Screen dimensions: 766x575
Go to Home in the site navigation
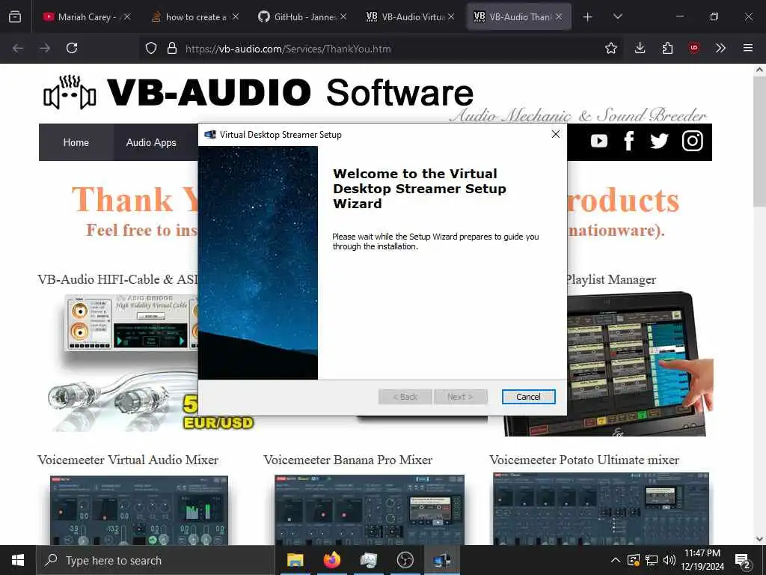[x=76, y=142]
